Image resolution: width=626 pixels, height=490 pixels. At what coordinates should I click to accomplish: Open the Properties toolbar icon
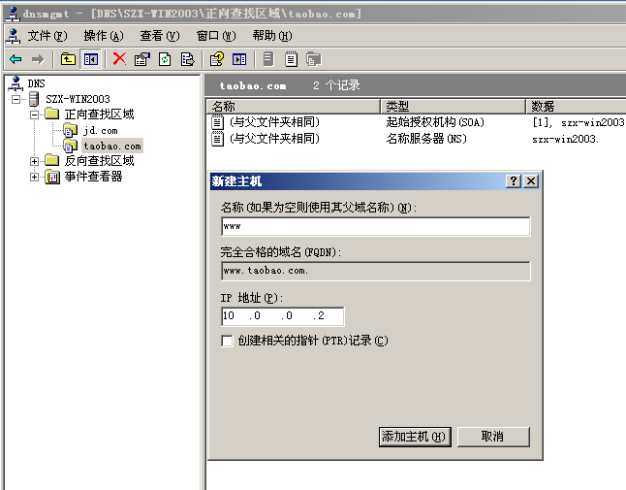coord(142,59)
